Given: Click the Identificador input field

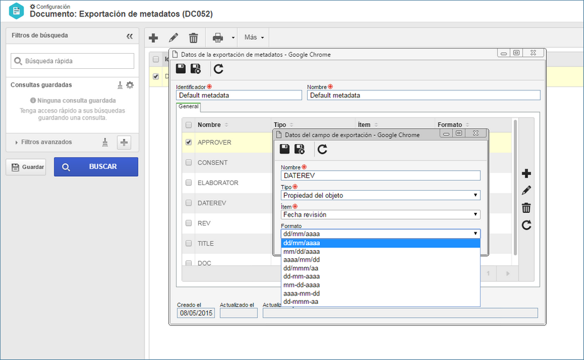Looking at the screenshot, I should (x=239, y=95).
